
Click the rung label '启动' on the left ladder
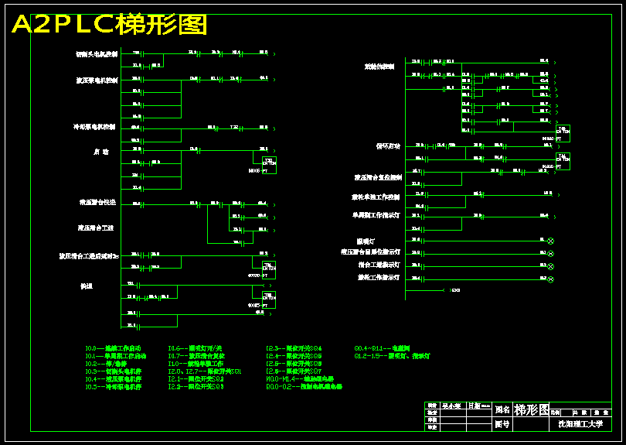[101, 152]
